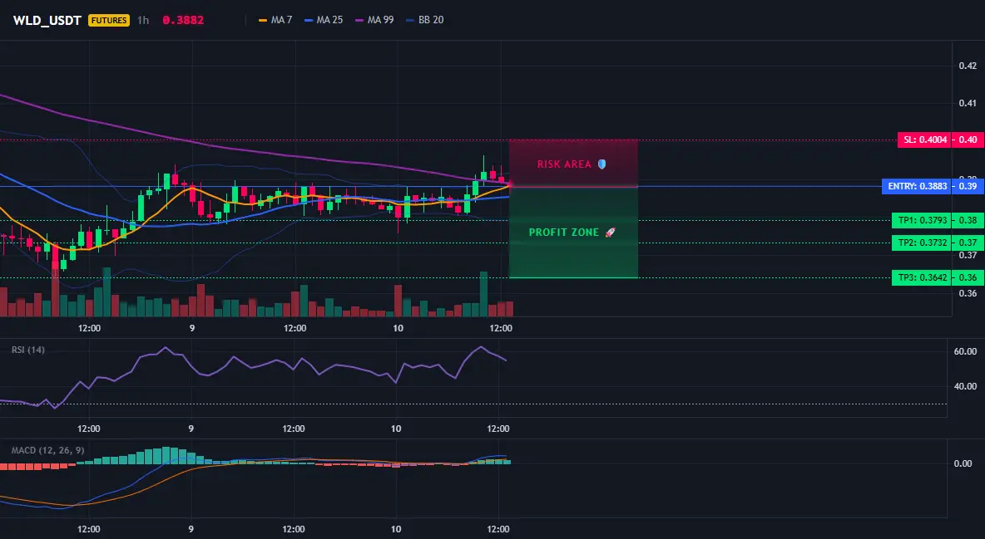Screen dimensions: 985x539
Task: Click the RSI (14) indicator label
Action: 28,350
